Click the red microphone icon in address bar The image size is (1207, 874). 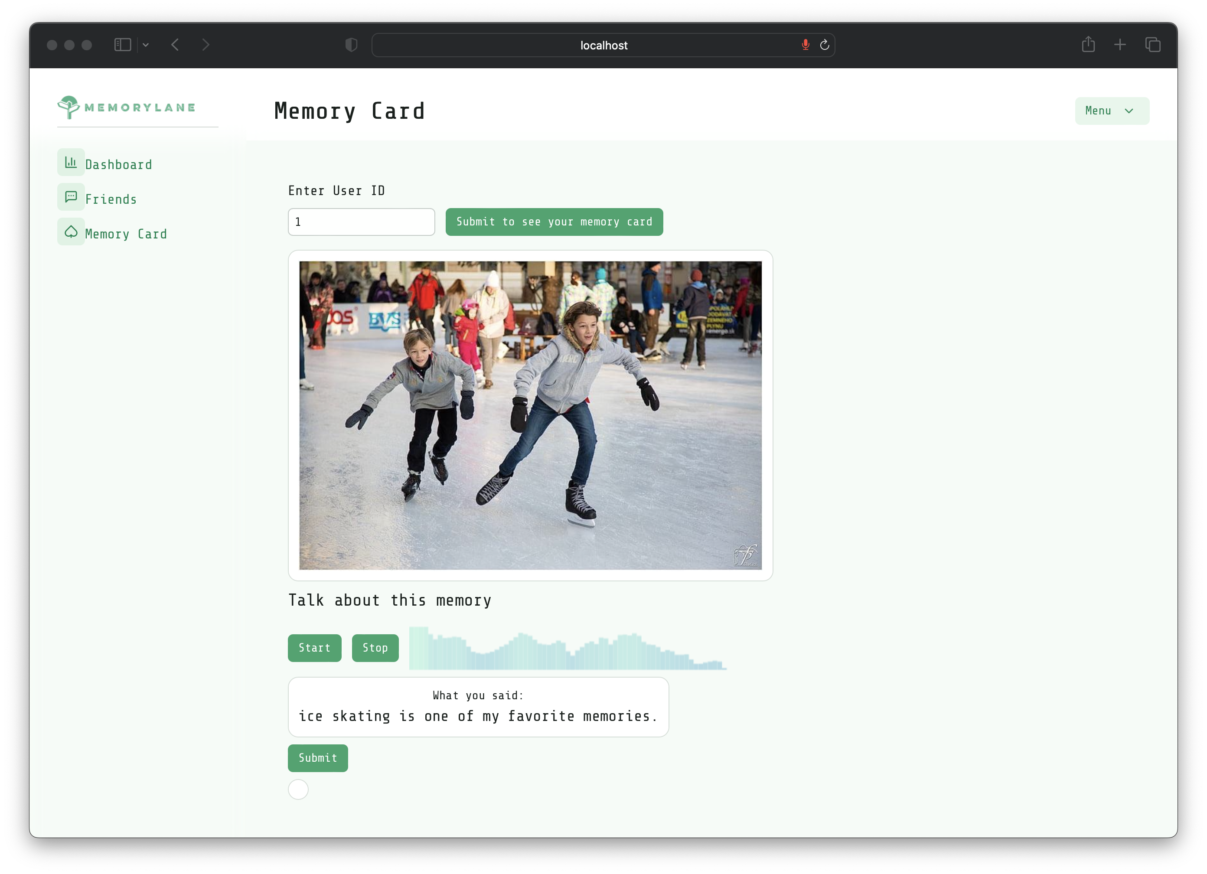point(805,45)
